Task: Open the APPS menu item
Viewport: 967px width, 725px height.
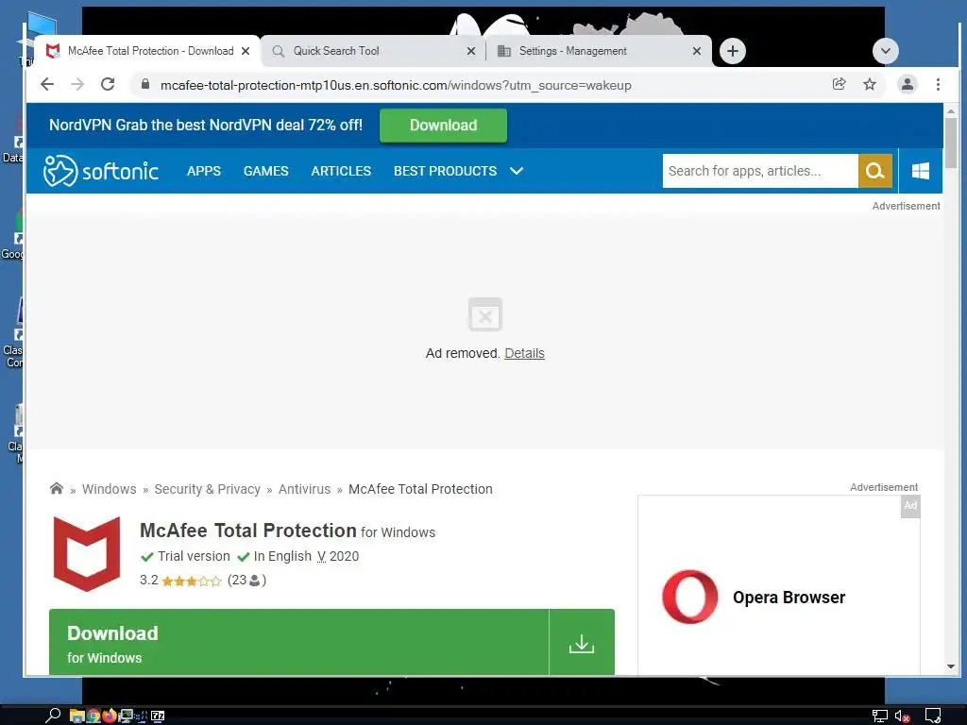Action: coord(204,171)
